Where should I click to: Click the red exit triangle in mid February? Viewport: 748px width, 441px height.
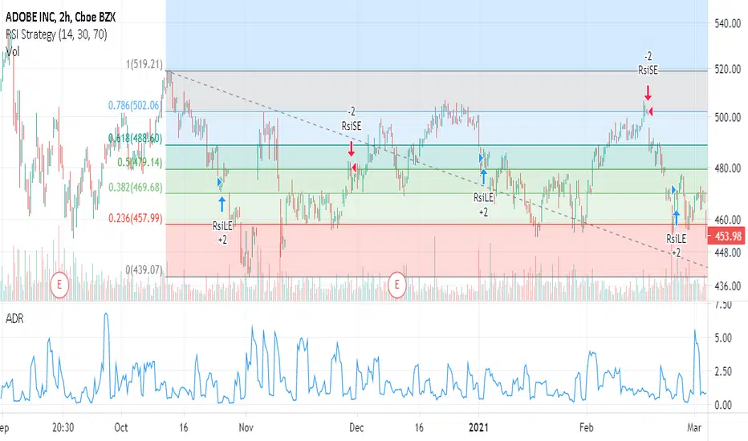click(650, 111)
